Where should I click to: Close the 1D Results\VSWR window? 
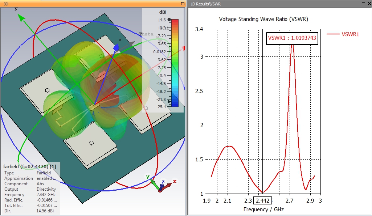coord(369,4)
